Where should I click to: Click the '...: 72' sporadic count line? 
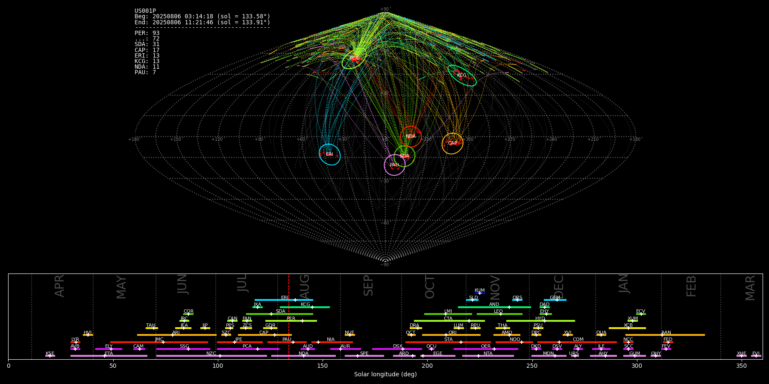tap(147, 39)
